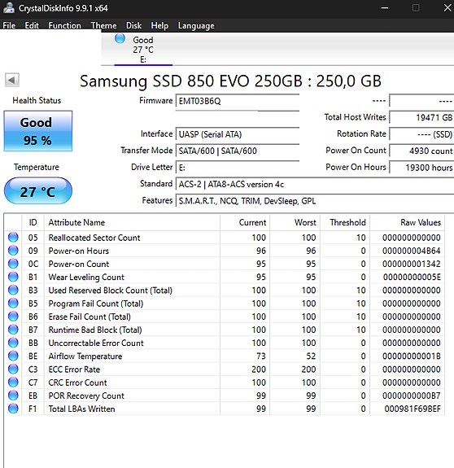Open the Theme menu
Image resolution: width=454 pixels, height=468 pixels.
103,26
